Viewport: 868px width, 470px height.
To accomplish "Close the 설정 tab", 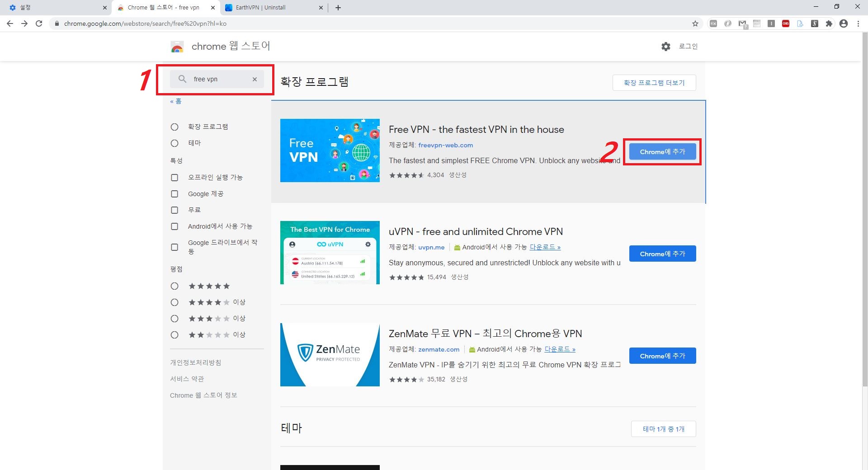I will 105,8.
